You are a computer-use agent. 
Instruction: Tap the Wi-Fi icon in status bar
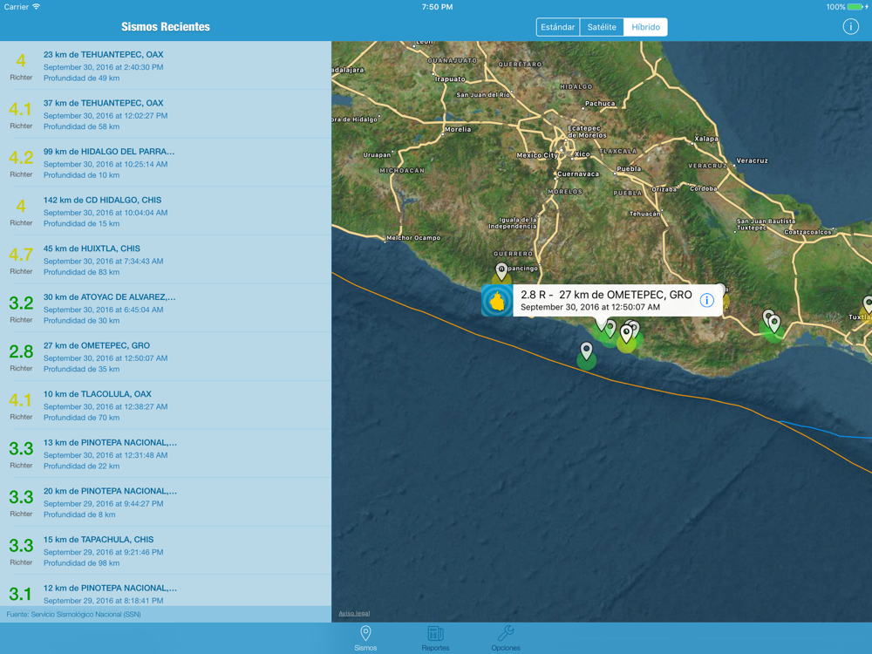point(36,7)
